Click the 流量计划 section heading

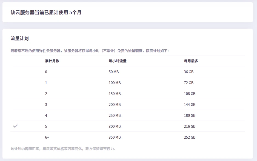pyautogui.click(x=19, y=38)
